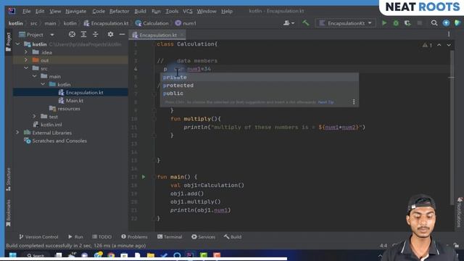Open the user account dropdown in toolbar

tap(289, 23)
